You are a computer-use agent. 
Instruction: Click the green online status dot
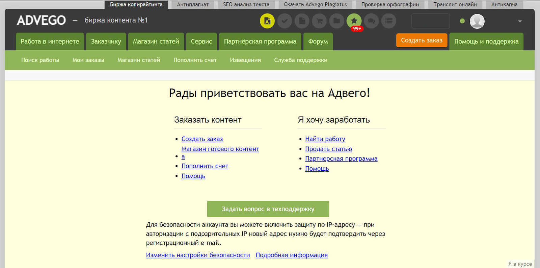click(462, 21)
